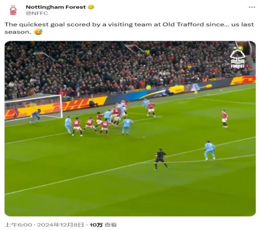The height and width of the screenshot is (230, 261).
Task: Click the Forest crest watermark in video
Action: point(238,59)
